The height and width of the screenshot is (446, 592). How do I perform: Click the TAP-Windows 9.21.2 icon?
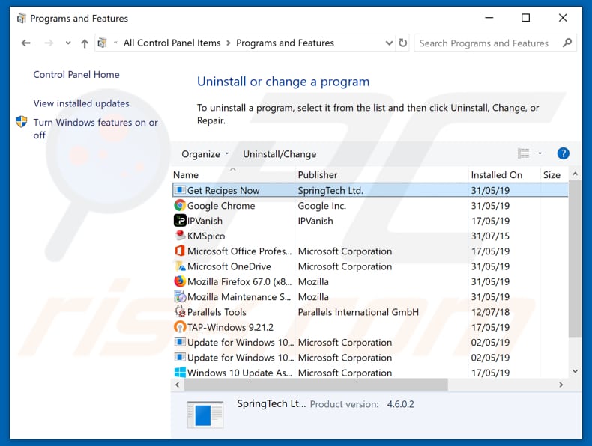click(x=180, y=327)
